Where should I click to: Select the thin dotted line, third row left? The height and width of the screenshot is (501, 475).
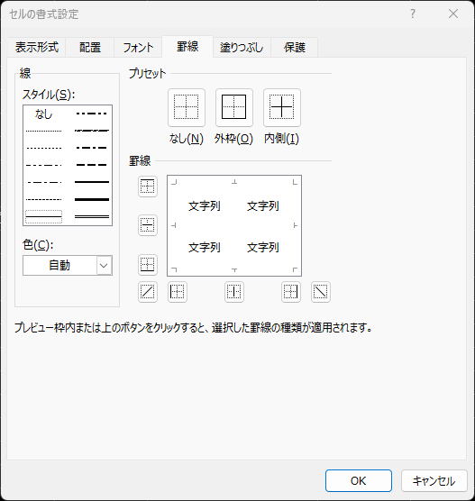click(x=43, y=149)
